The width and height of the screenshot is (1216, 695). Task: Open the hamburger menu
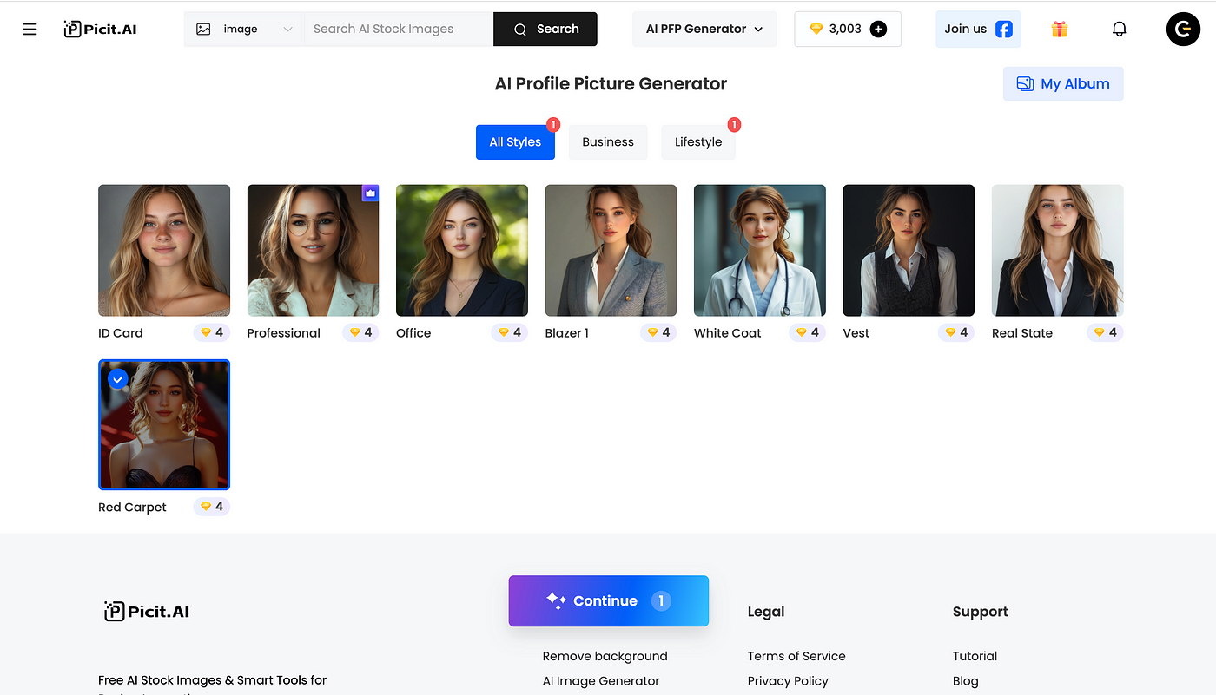(30, 29)
